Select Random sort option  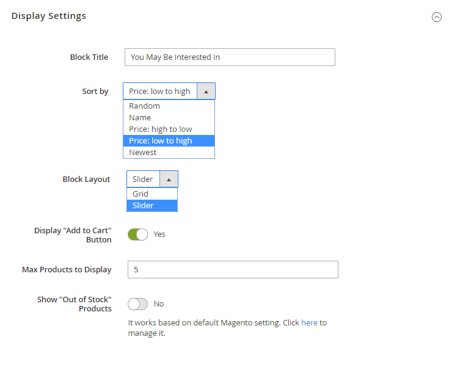(x=145, y=106)
